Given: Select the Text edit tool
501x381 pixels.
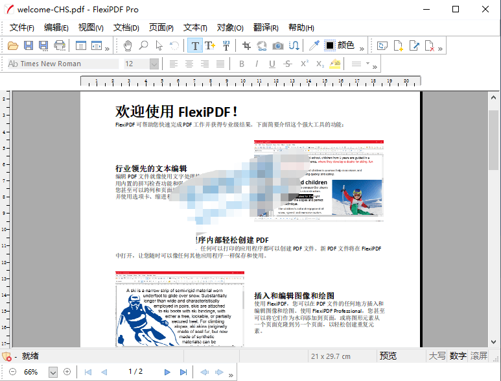Looking at the screenshot, I should (195, 45).
